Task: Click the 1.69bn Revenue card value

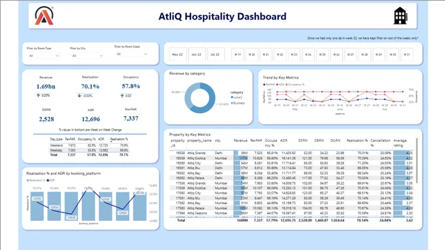Action: (46, 86)
